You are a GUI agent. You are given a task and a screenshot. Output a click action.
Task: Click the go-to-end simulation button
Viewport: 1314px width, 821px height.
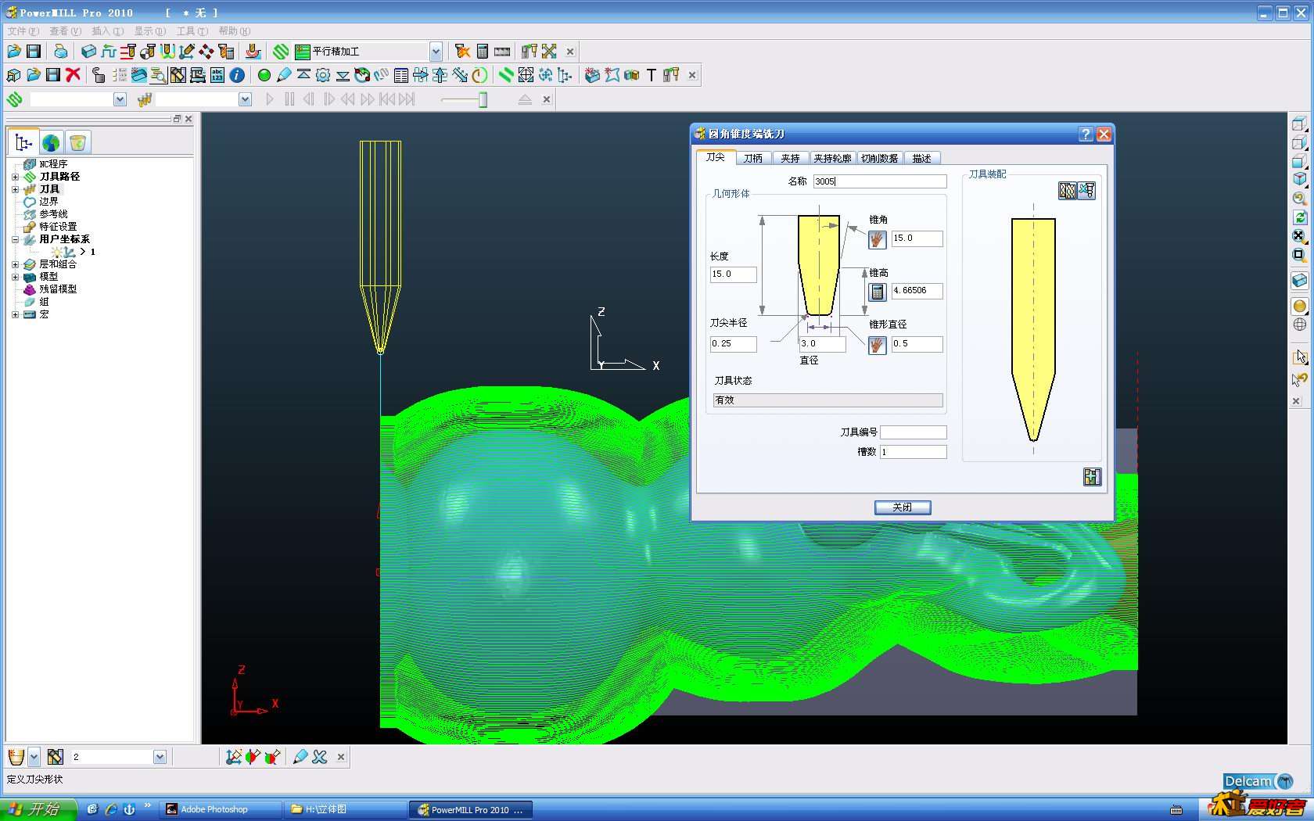407,99
